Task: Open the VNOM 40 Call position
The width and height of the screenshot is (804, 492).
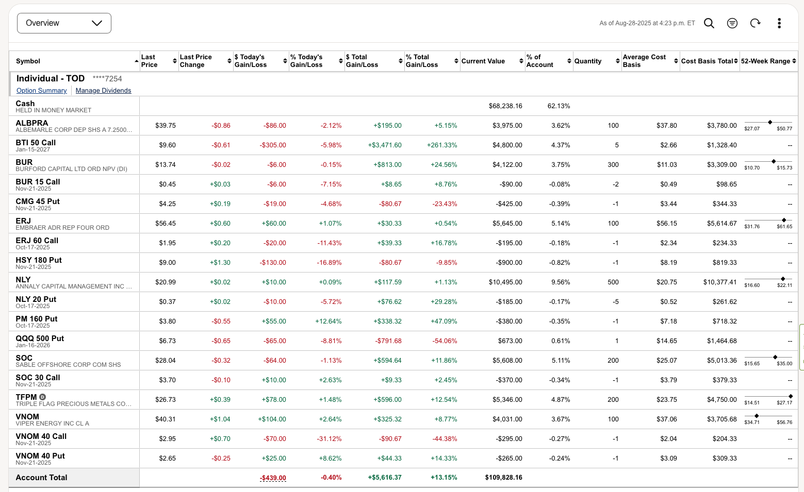Action: click(x=41, y=436)
